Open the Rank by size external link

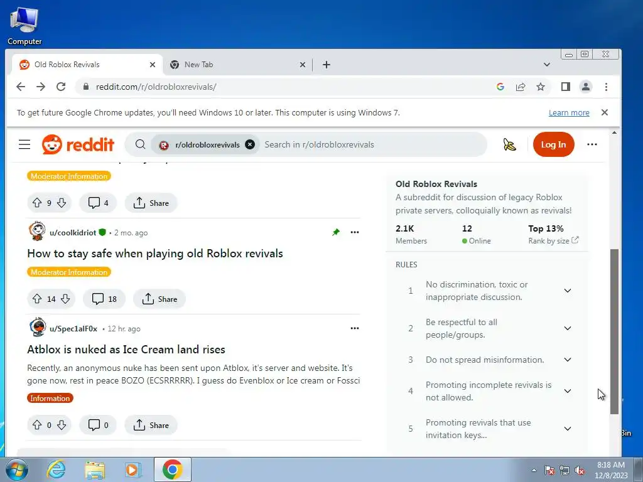(x=553, y=240)
